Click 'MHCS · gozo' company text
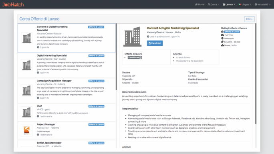The height and width of the screenshot is (154, 274). [43, 109]
